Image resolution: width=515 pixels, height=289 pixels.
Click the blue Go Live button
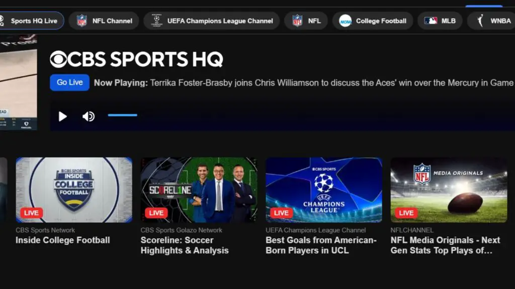(x=69, y=82)
